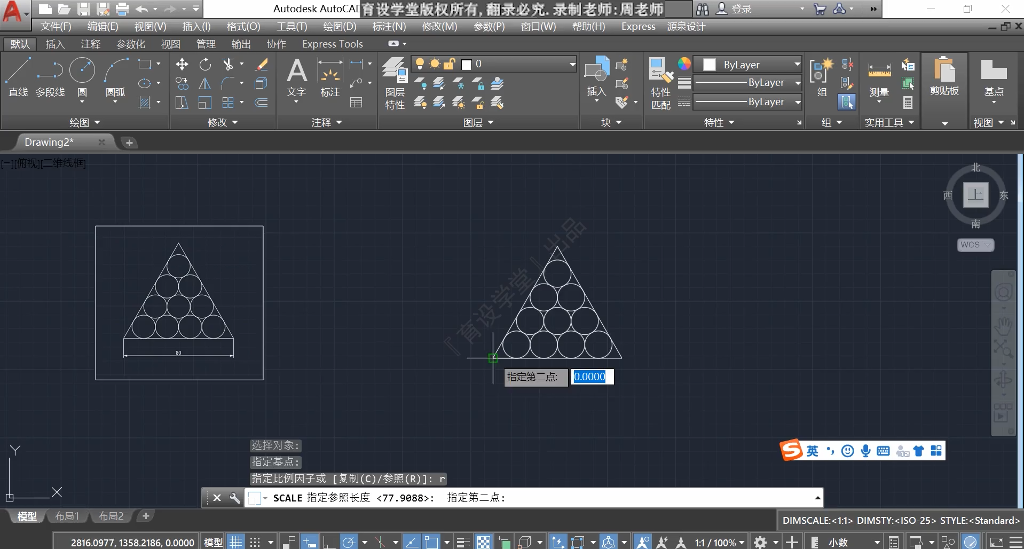Image resolution: width=1024 pixels, height=549 pixels.
Task: Toggle dynamic input in status bar
Action: (309, 542)
